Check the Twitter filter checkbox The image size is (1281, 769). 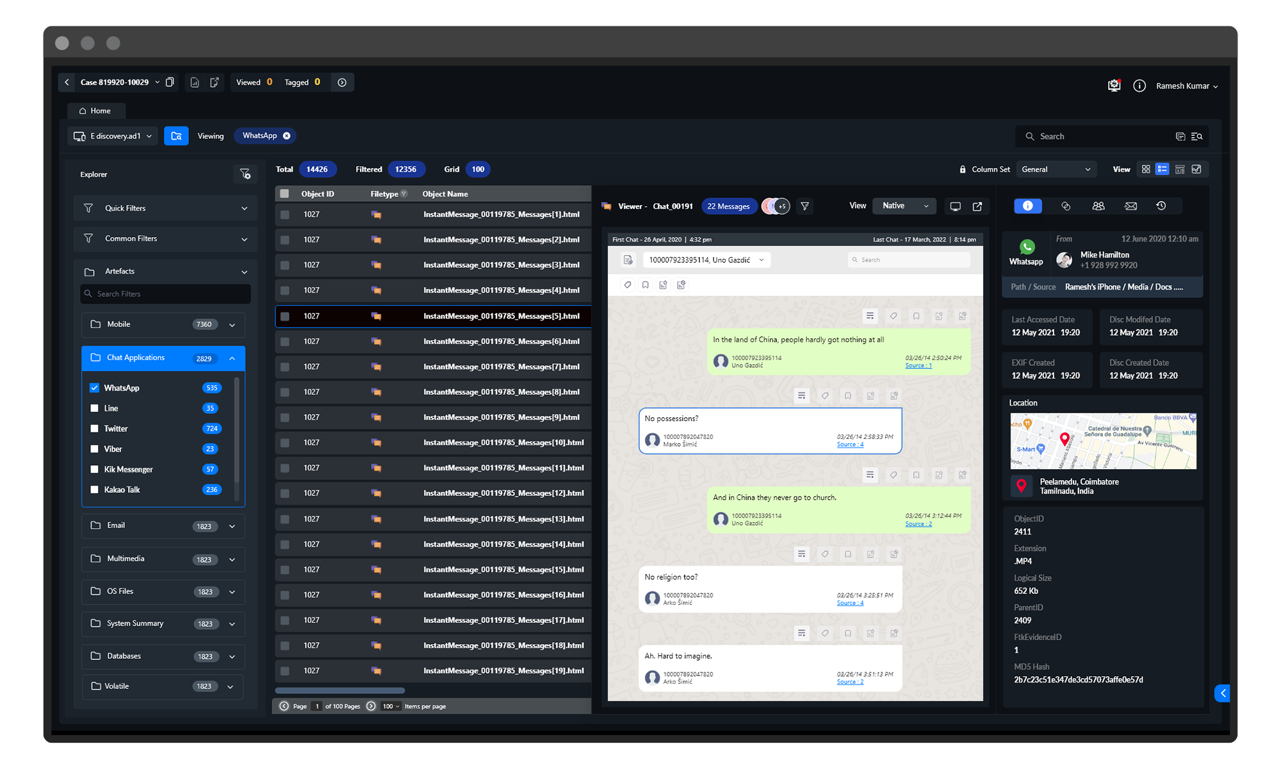(95, 429)
